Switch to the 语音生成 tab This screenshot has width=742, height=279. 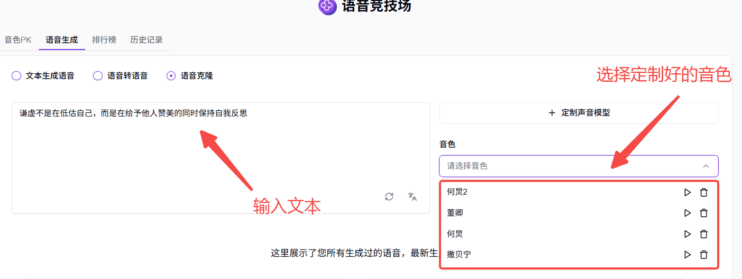click(x=62, y=40)
